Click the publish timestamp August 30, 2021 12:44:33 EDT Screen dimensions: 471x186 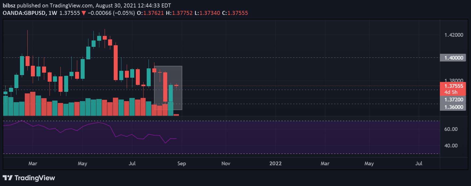click(x=133, y=6)
